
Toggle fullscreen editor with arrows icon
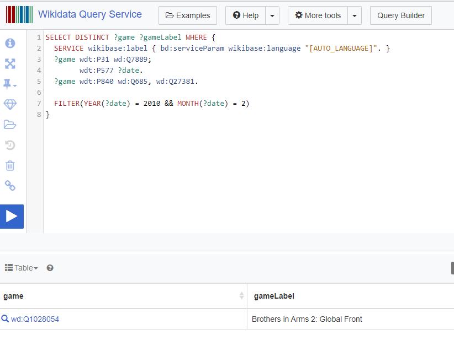(10, 64)
